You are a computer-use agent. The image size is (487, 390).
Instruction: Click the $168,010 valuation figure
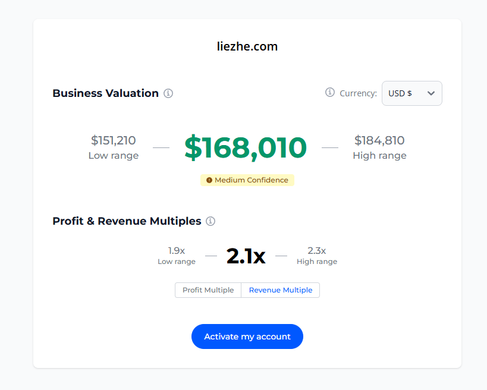click(246, 148)
